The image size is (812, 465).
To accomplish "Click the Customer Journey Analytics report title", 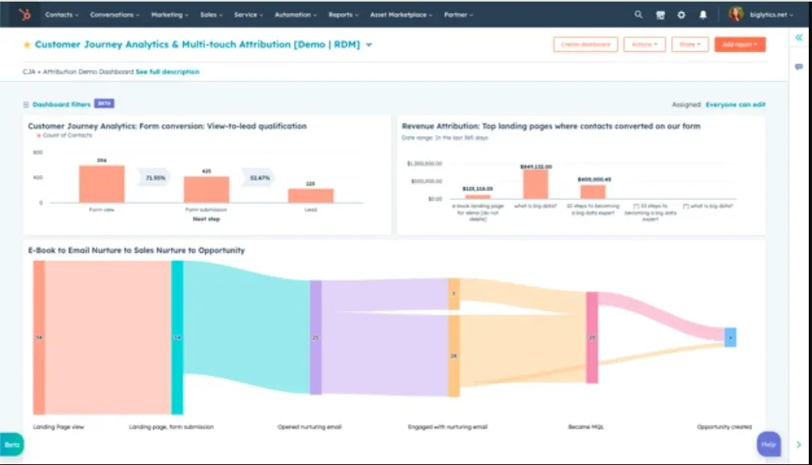I will pos(167,126).
